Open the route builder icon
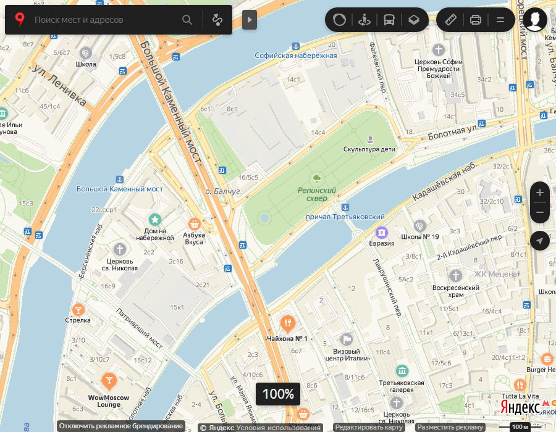This screenshot has width=556, height=432. click(x=217, y=20)
